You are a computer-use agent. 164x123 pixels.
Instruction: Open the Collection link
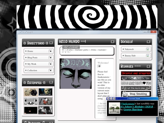(x=39, y=70)
